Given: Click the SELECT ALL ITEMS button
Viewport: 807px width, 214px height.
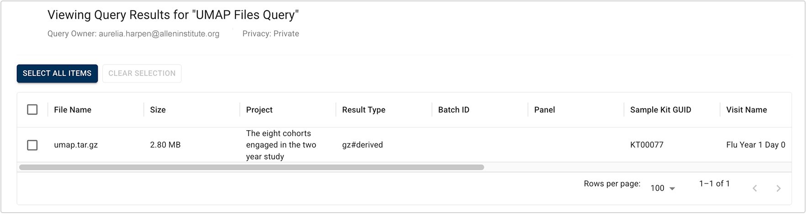Looking at the screenshot, I should [57, 73].
